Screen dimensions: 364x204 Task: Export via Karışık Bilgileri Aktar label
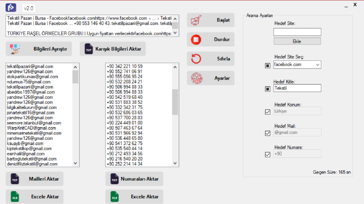point(118,49)
